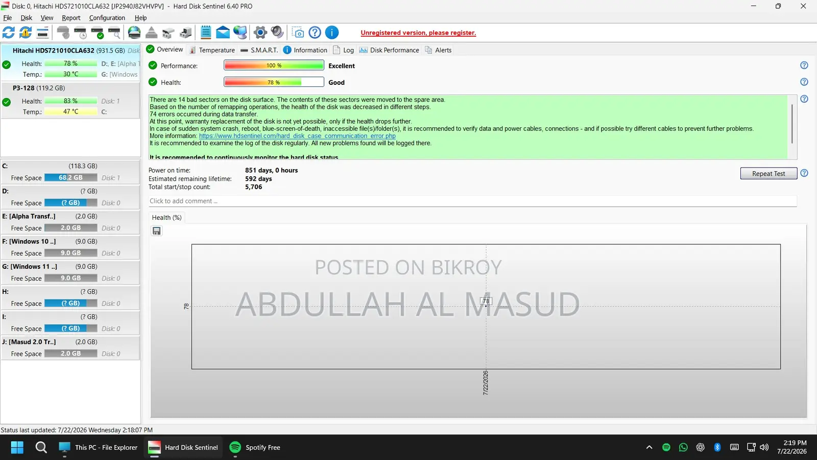Image resolution: width=817 pixels, height=460 pixels.
Task: Select the J: [Masud 2.0 Tr..] partition
Action: point(70,348)
